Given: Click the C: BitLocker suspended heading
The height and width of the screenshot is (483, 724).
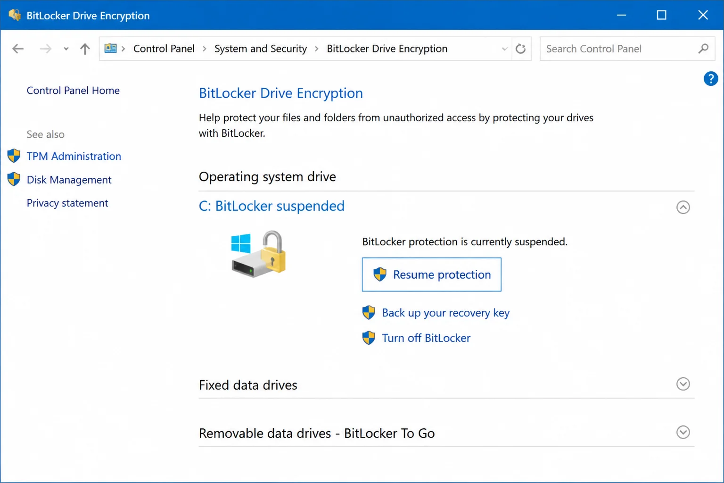Looking at the screenshot, I should coord(271,206).
